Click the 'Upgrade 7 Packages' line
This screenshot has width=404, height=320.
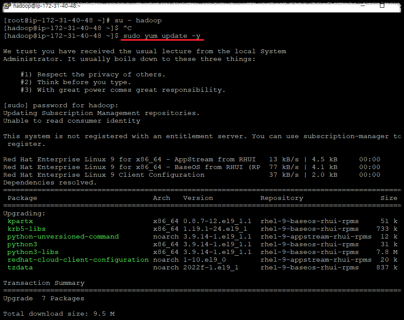(x=44, y=299)
